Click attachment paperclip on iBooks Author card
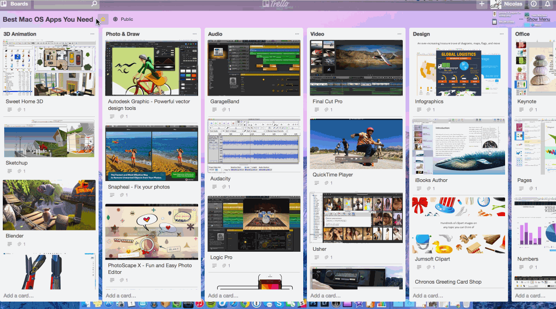 429,189
